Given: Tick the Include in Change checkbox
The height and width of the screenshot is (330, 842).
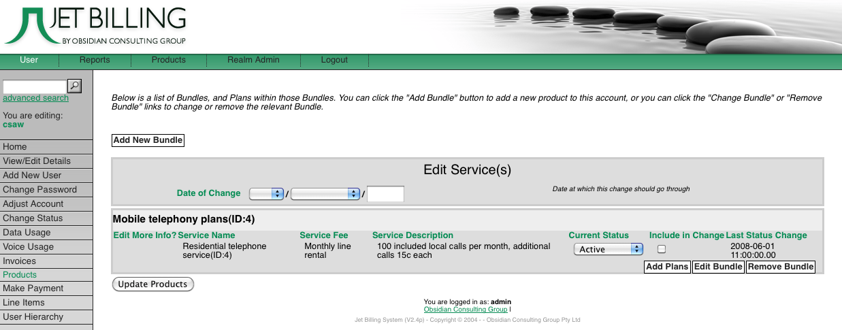Looking at the screenshot, I should pyautogui.click(x=662, y=249).
